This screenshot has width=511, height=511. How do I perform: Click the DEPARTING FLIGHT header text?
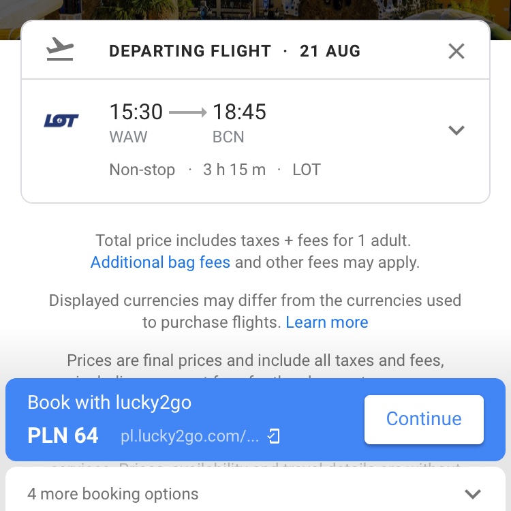pyautogui.click(x=190, y=51)
